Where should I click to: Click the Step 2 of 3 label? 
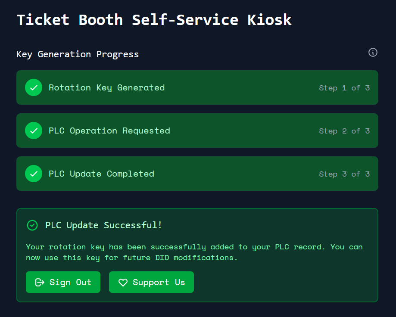344,131
